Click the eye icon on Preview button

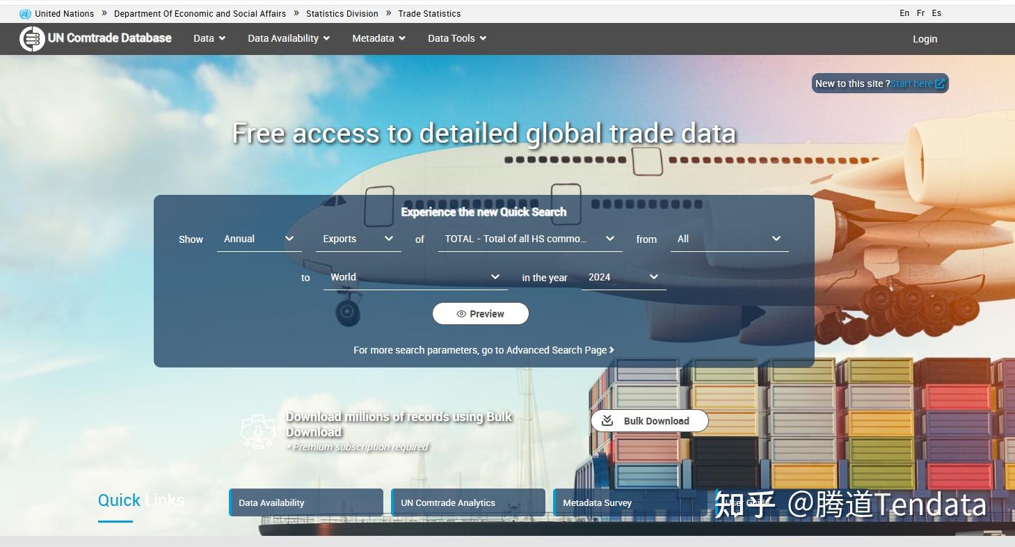(x=461, y=314)
